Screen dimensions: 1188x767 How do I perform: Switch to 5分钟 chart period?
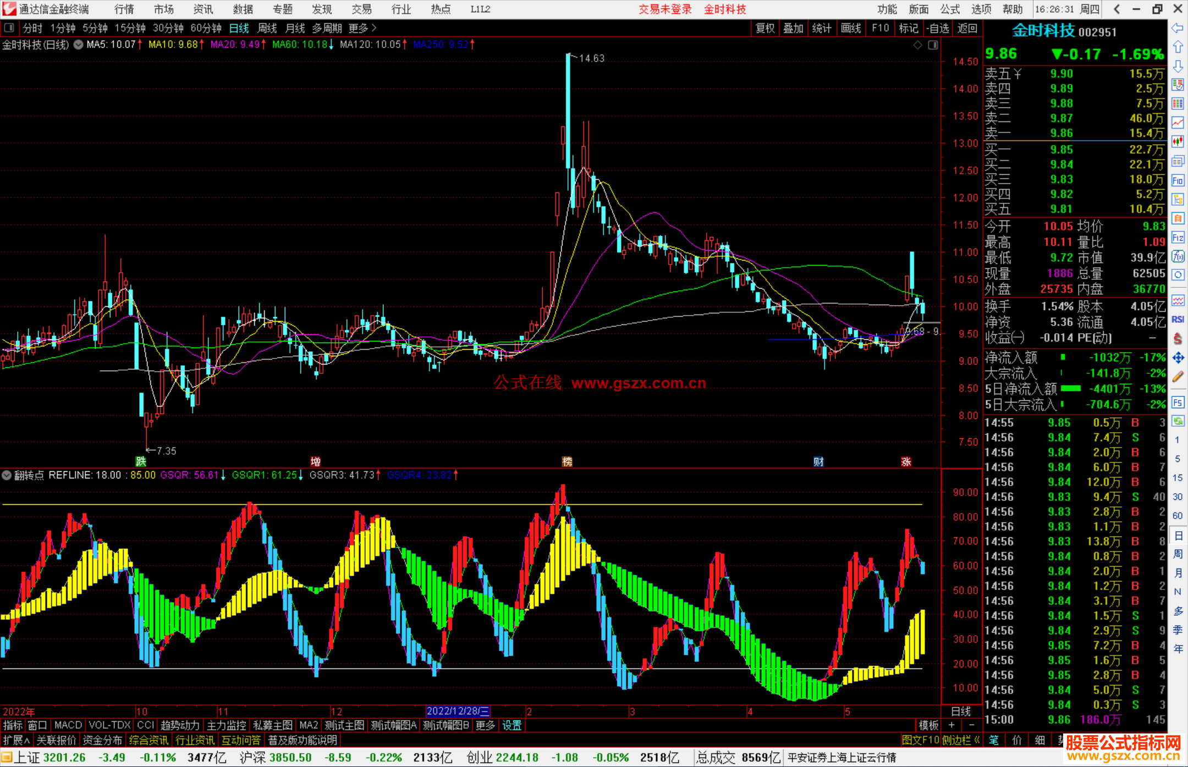click(95, 28)
